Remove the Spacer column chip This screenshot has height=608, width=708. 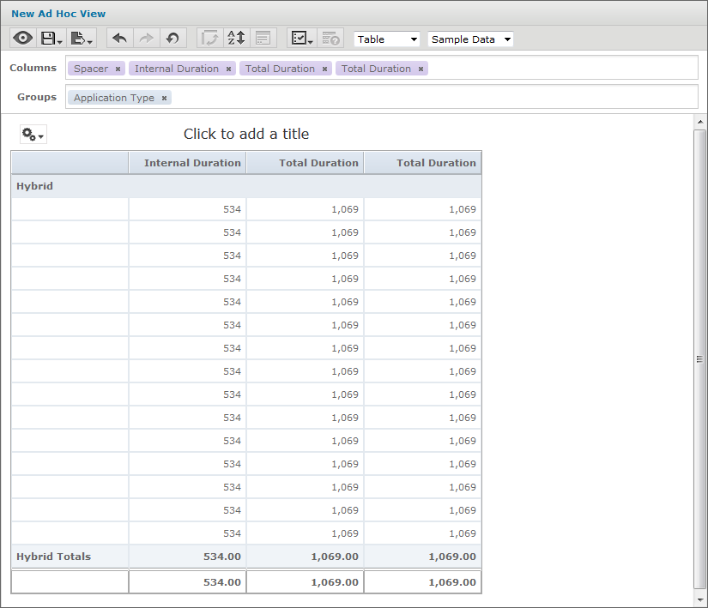click(x=118, y=69)
